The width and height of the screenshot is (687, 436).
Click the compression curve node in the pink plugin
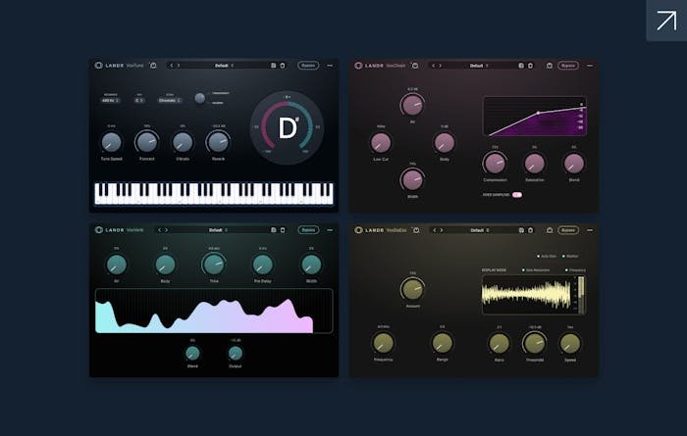[x=539, y=113]
